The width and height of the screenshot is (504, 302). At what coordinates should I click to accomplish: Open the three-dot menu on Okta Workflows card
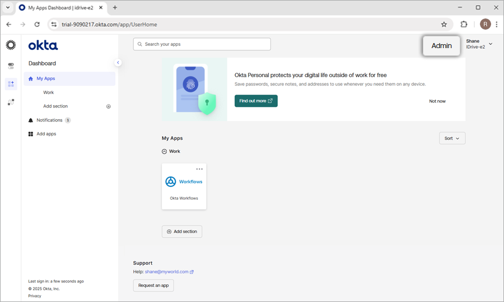click(199, 169)
